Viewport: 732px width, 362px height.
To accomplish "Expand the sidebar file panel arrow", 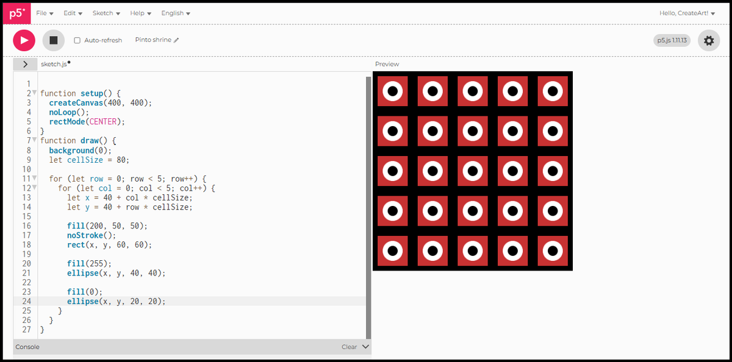I will click(25, 64).
